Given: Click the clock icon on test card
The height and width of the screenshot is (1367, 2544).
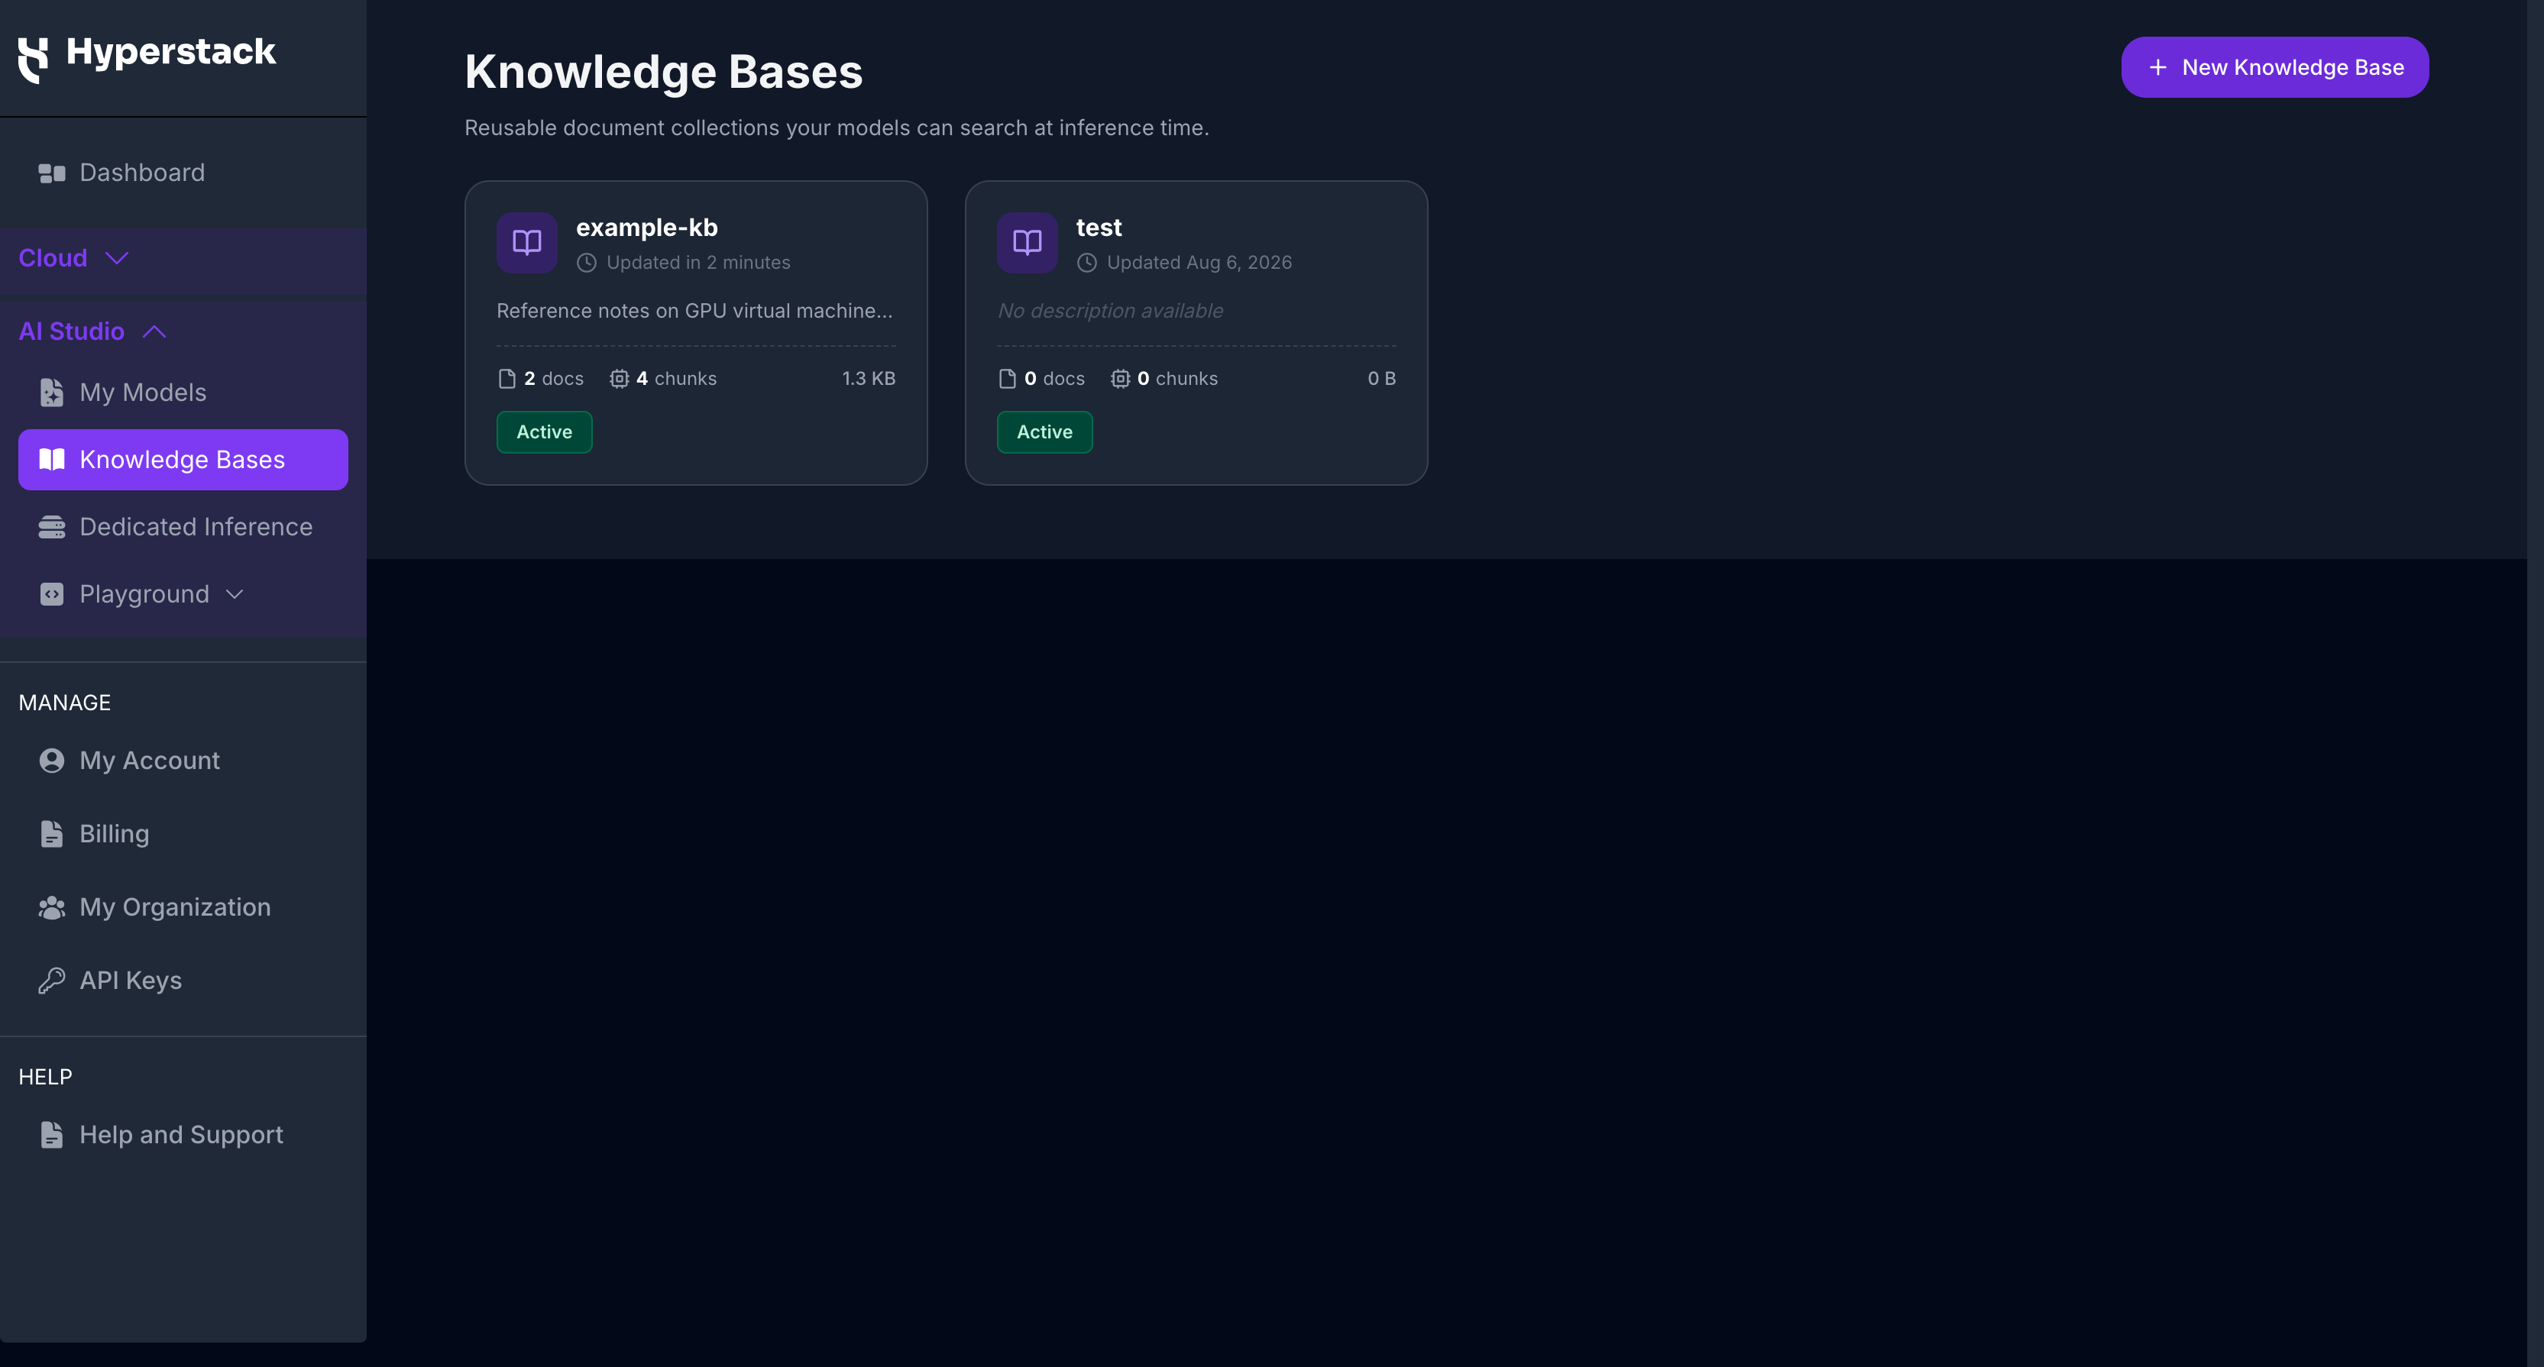Looking at the screenshot, I should [x=1087, y=263].
